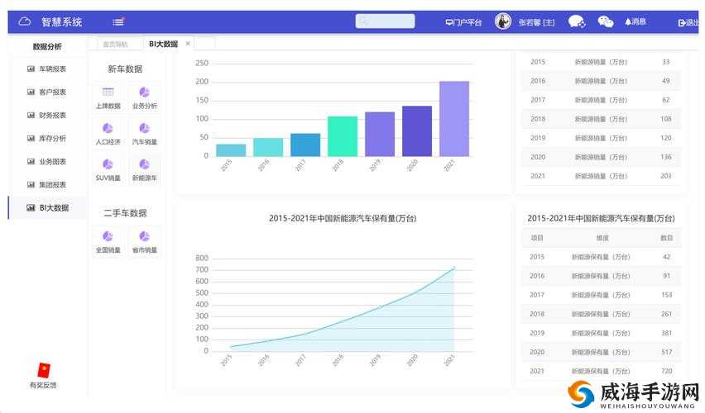705x413 pixels.
Task: Click the 数据分析 sidebar heading
Action: tap(47, 46)
